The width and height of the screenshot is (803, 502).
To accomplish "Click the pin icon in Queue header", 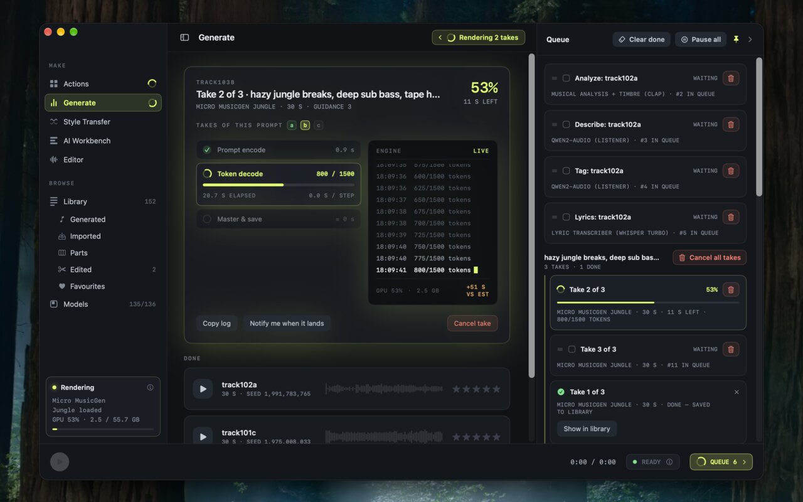I will tap(737, 39).
